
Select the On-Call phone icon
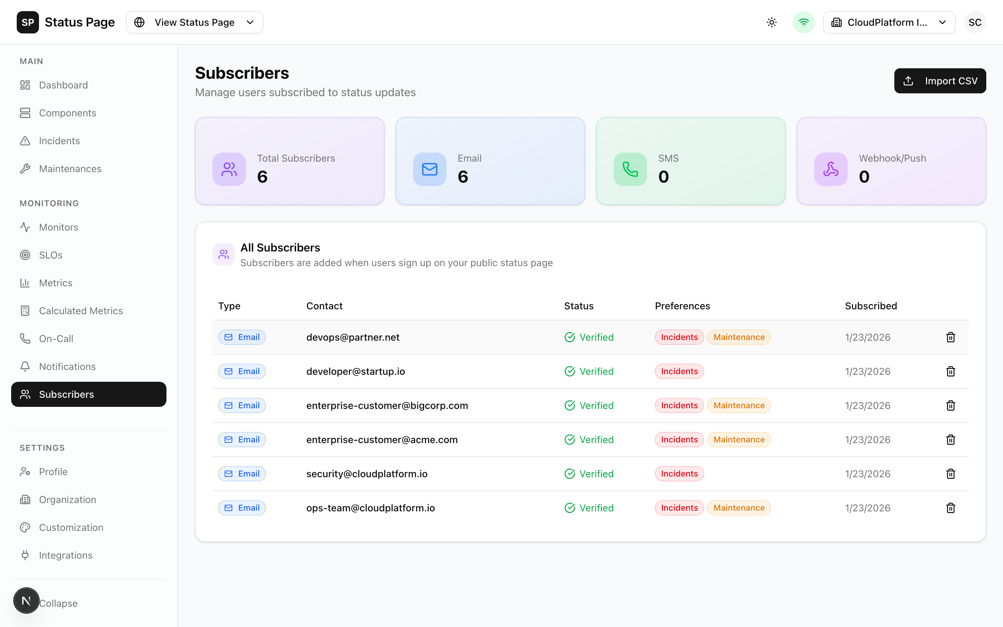25,338
